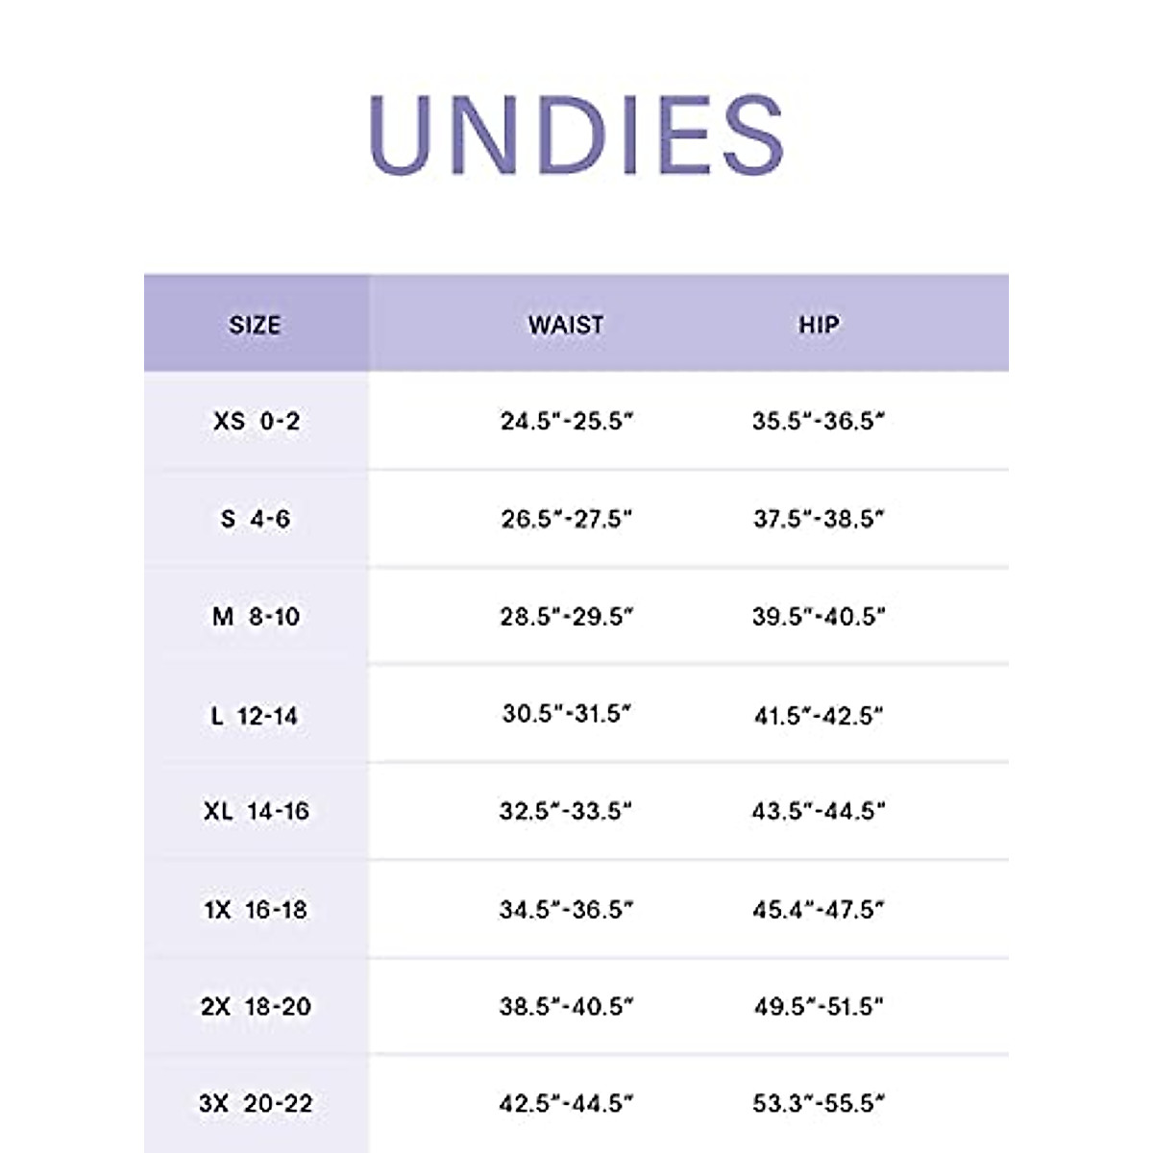Select the hip value 37.5"-38.5"
1153x1153 pixels.
pos(818,519)
